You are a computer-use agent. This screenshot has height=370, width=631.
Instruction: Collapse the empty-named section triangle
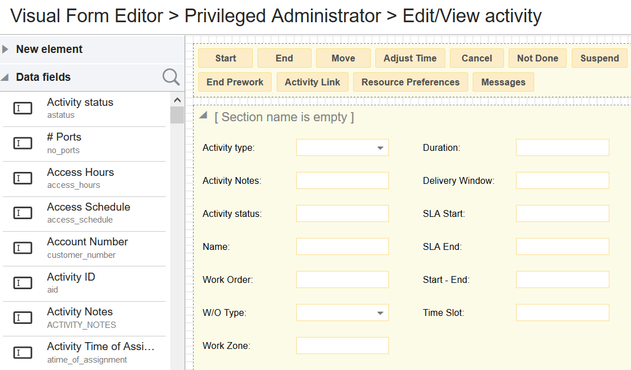click(203, 116)
